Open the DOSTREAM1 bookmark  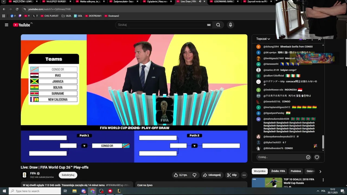[x=93, y=16]
